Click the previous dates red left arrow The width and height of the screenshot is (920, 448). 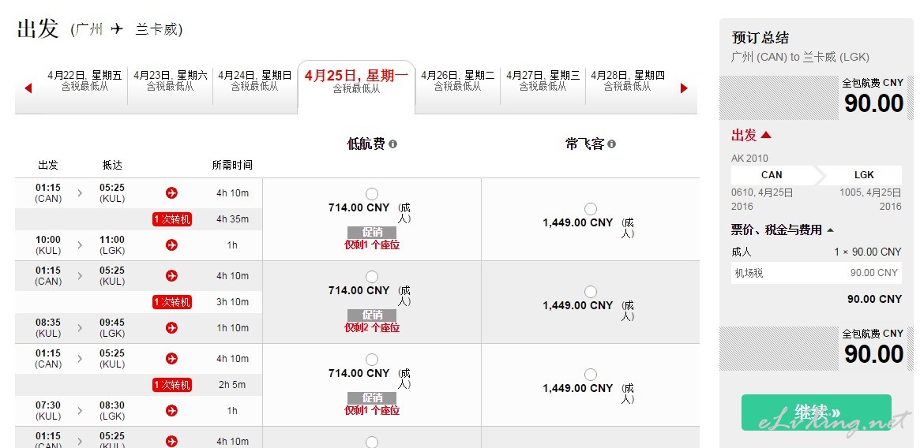pyautogui.click(x=28, y=88)
